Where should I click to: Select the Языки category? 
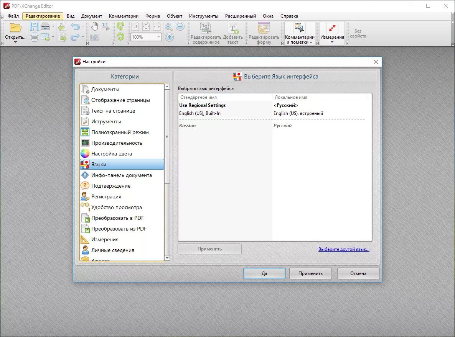click(x=122, y=164)
